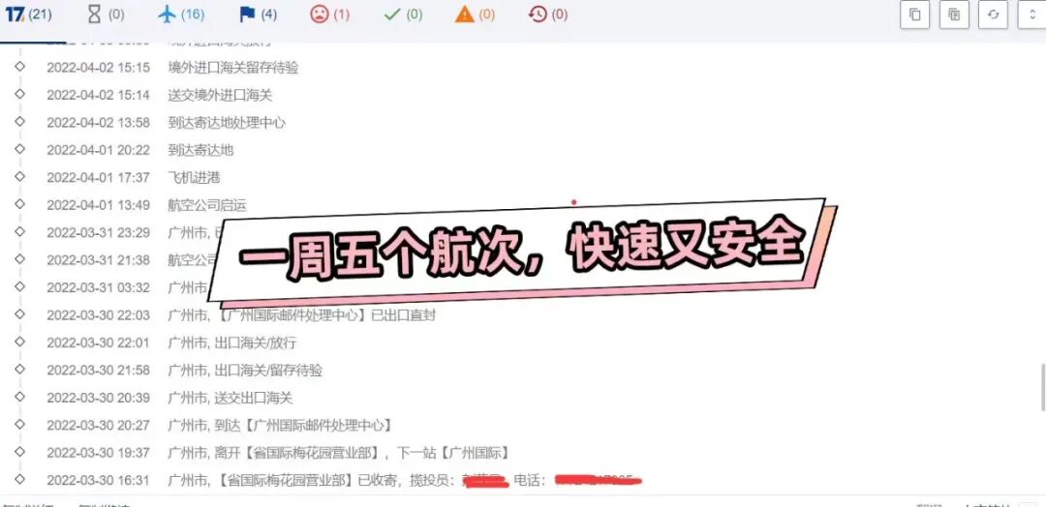
Task: Show orange warning alert packages
Action: click(475, 14)
